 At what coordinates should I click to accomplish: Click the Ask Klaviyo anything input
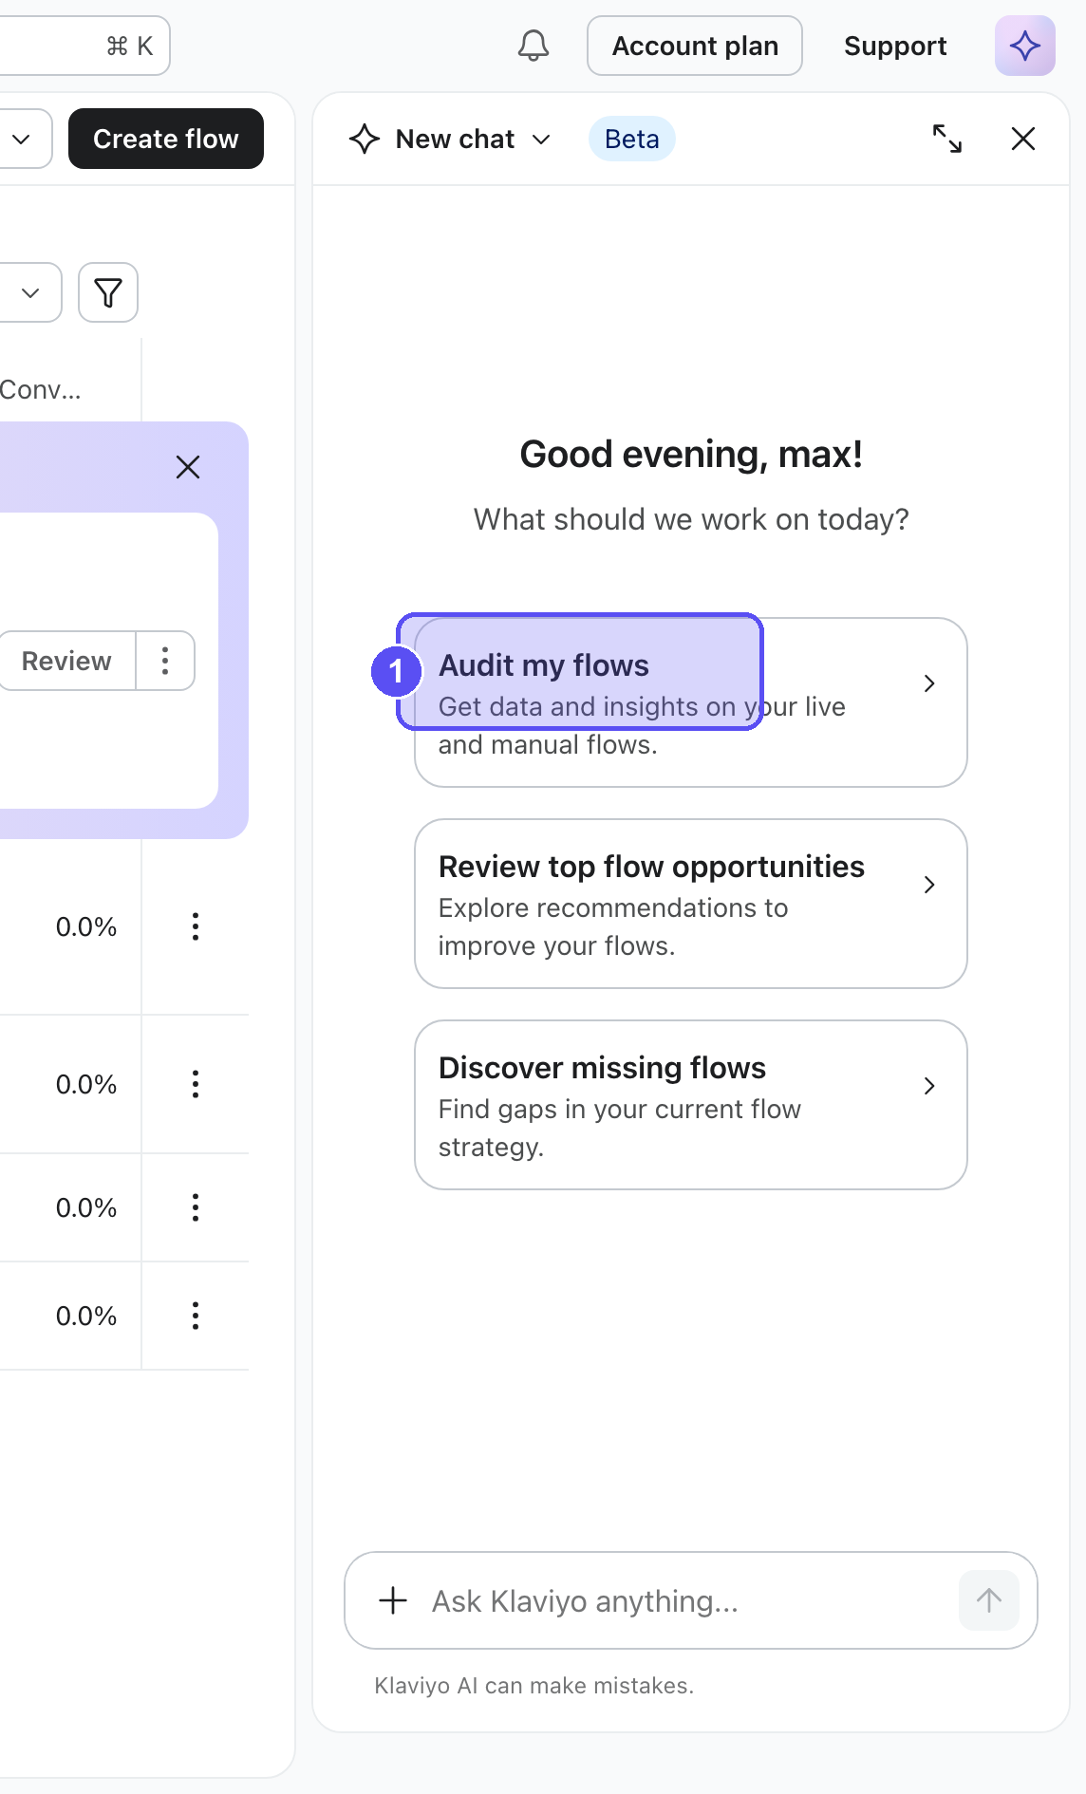pos(690,1600)
